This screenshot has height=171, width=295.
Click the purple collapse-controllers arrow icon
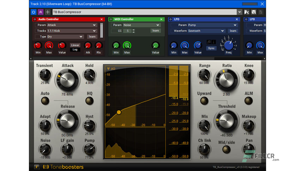click(41, 12)
